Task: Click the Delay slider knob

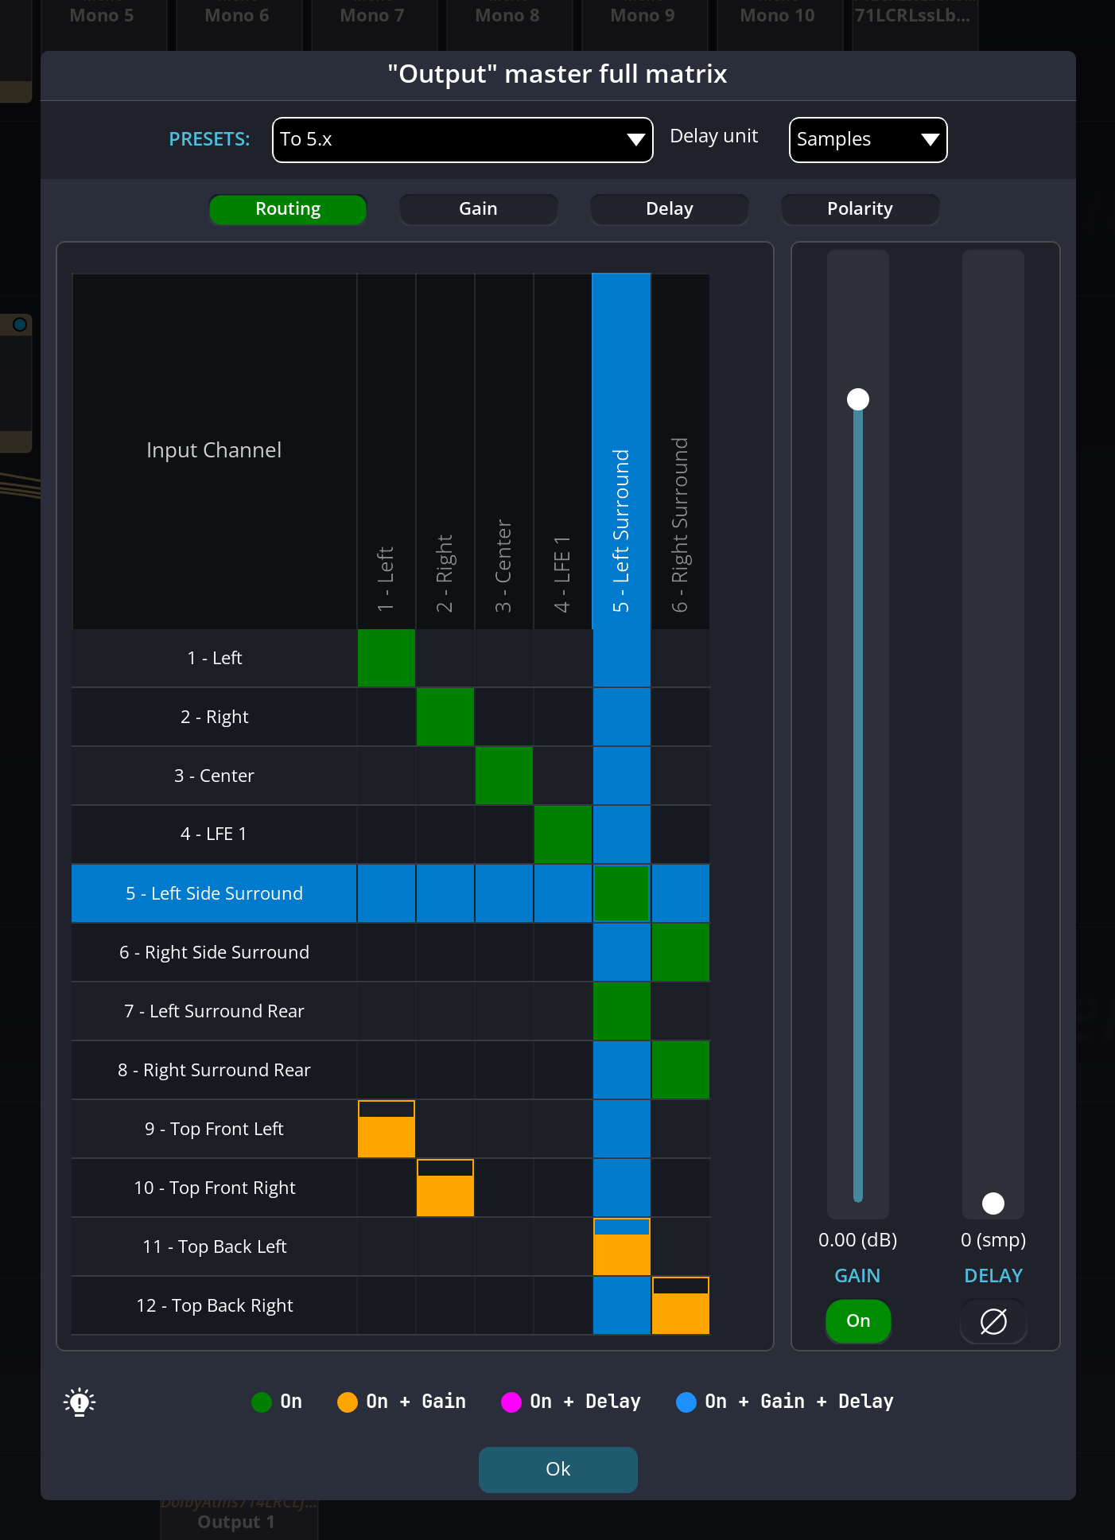Action: coord(993,1204)
